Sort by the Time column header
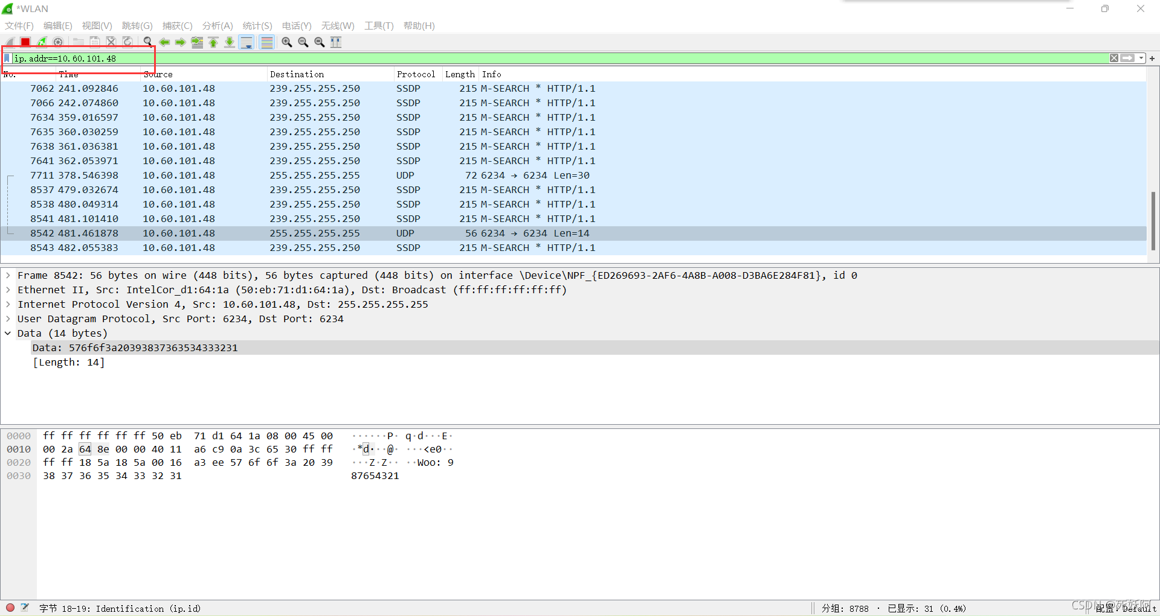1160x616 pixels. tap(98, 74)
